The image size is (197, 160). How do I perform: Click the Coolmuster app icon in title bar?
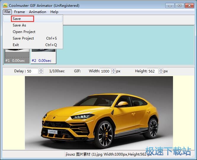[x=5, y=5]
